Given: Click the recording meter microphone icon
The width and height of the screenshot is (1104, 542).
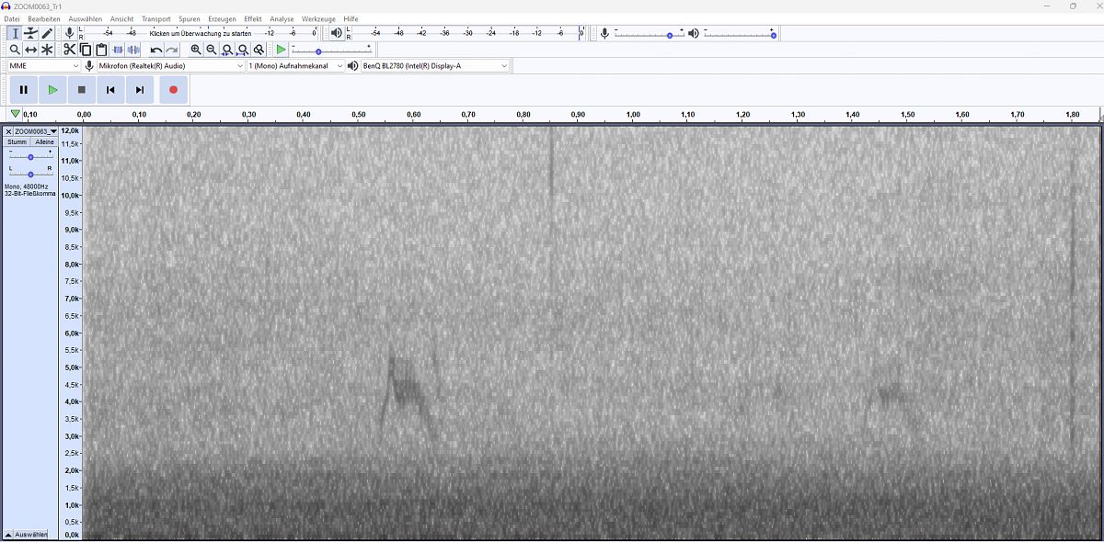Looking at the screenshot, I should tap(69, 33).
